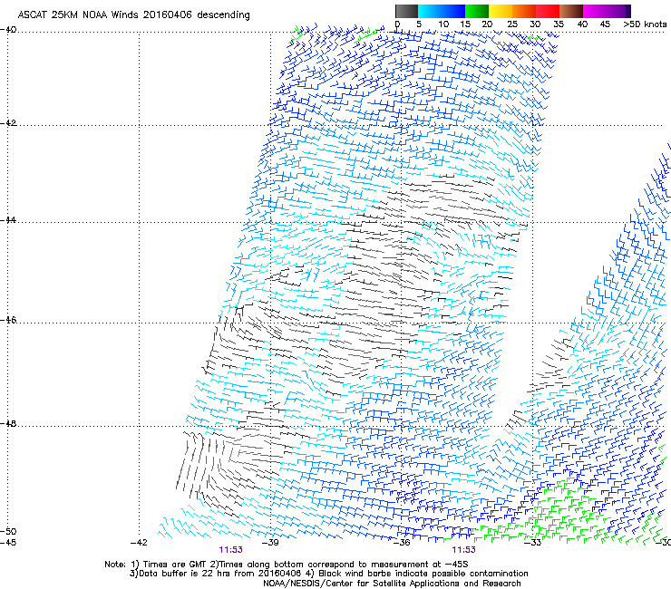Click the cyan 5-10 knots legend segment
Image resolution: width=671 pixels, height=589 pixels.
click(430, 11)
